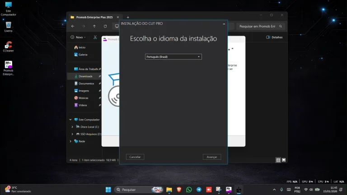Click the CCleaner desktop shortcut

(9, 46)
